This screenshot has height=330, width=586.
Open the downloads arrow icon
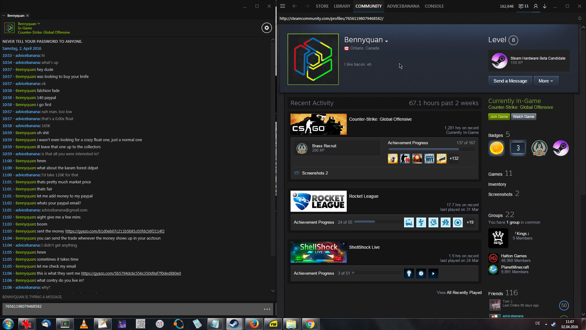click(x=544, y=6)
